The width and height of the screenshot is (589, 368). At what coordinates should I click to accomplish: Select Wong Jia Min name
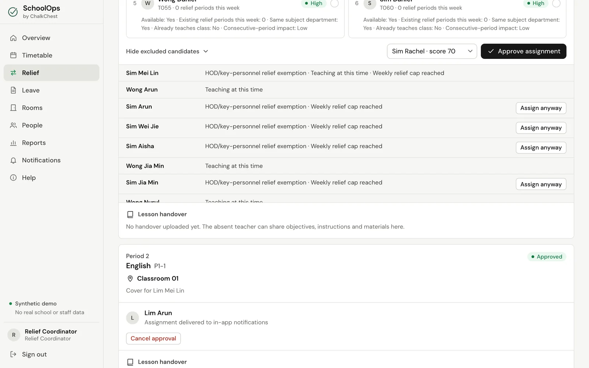click(145, 166)
